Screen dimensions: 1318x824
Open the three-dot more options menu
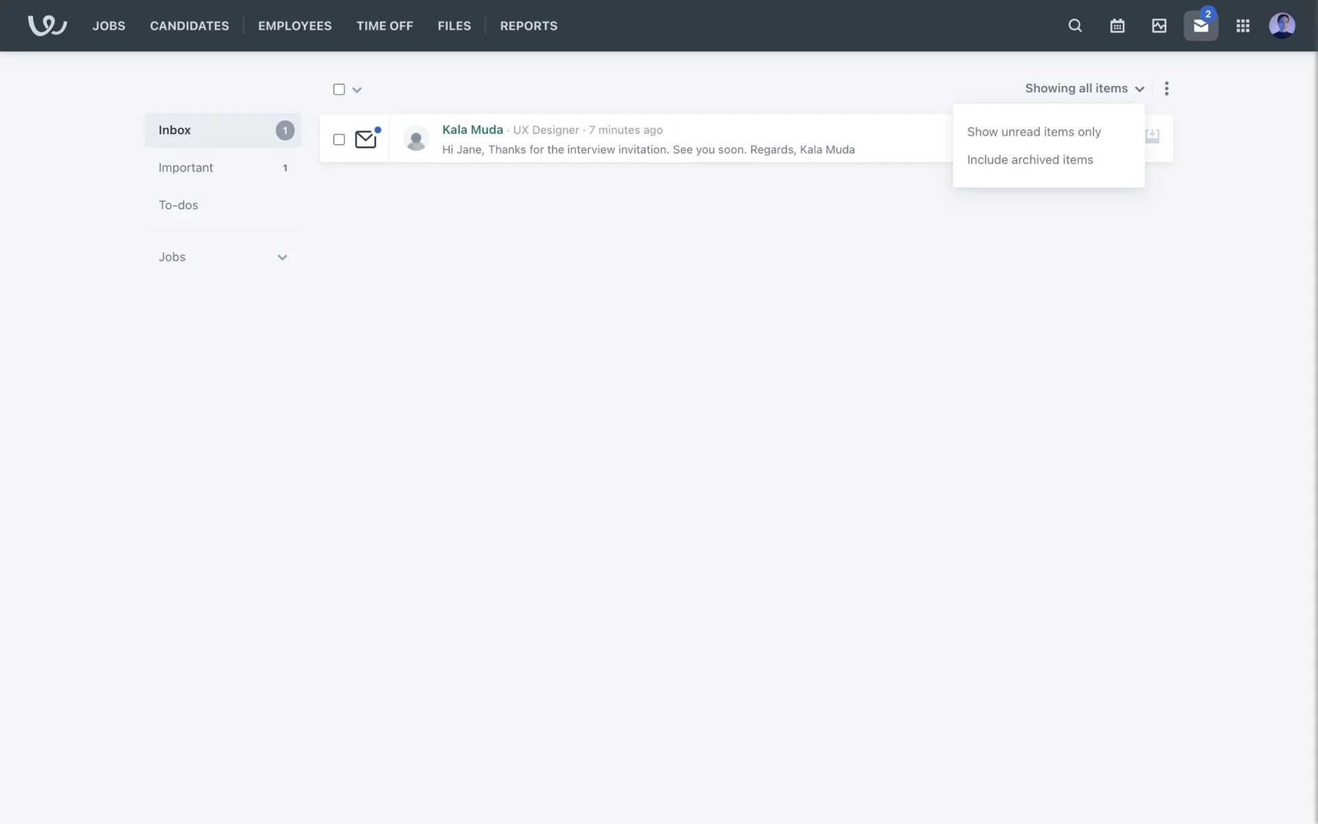point(1166,89)
